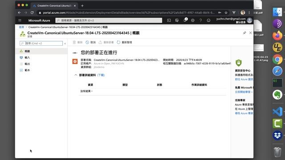Click the 類型 column header

(125, 85)
